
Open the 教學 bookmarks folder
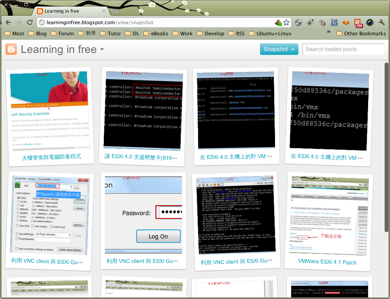(x=87, y=33)
